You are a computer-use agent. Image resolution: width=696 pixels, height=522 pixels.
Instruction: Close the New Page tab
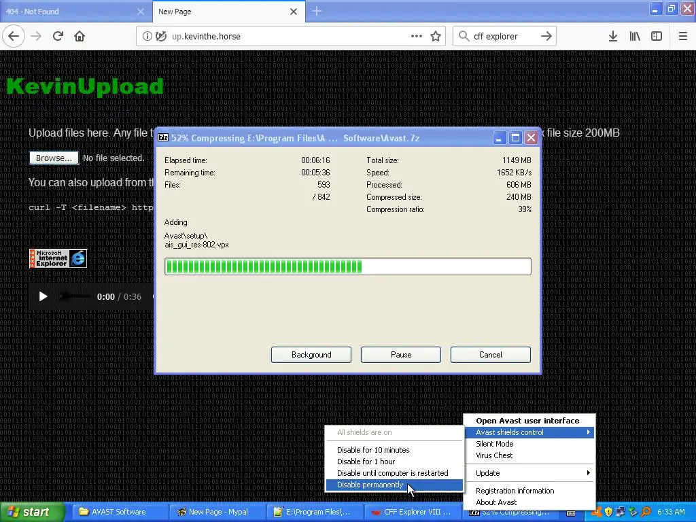(x=294, y=12)
